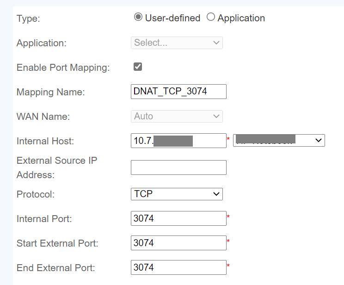Click the Mapping Name input field
Viewport: 344px width, 285px height.
coord(178,92)
